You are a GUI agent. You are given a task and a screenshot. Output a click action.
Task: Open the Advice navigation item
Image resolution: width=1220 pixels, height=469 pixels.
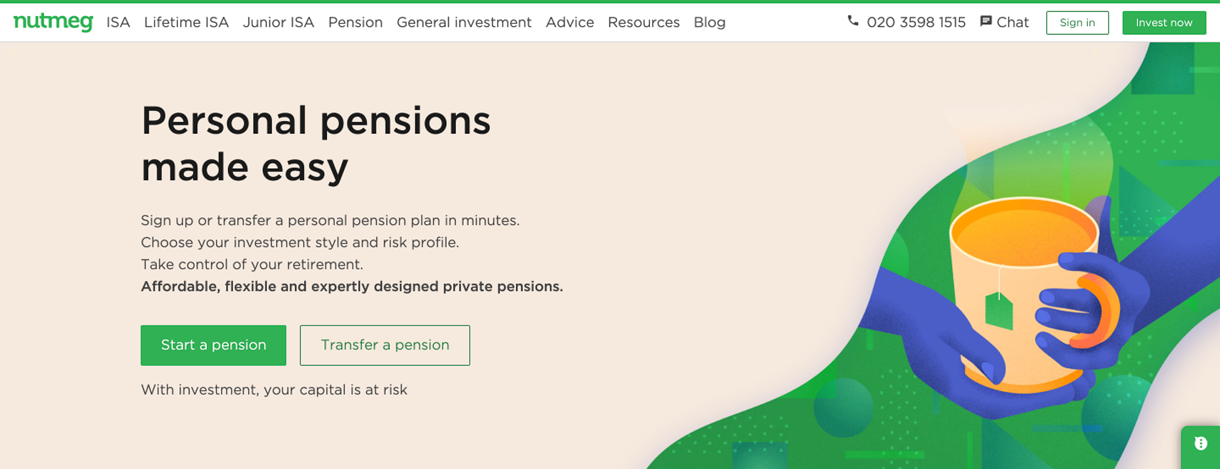pyautogui.click(x=570, y=22)
